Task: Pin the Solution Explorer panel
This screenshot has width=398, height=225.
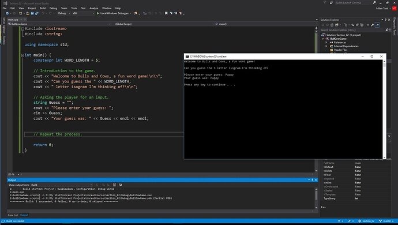Action: (385, 20)
